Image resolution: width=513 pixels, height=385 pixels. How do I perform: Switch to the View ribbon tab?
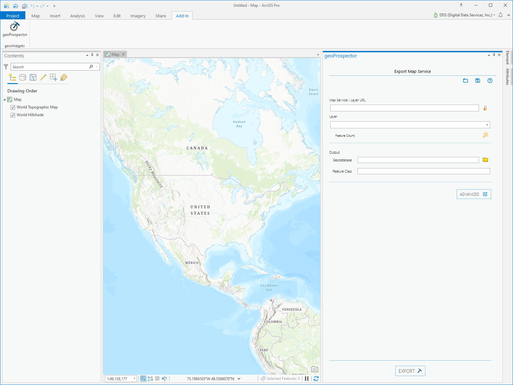coord(99,16)
